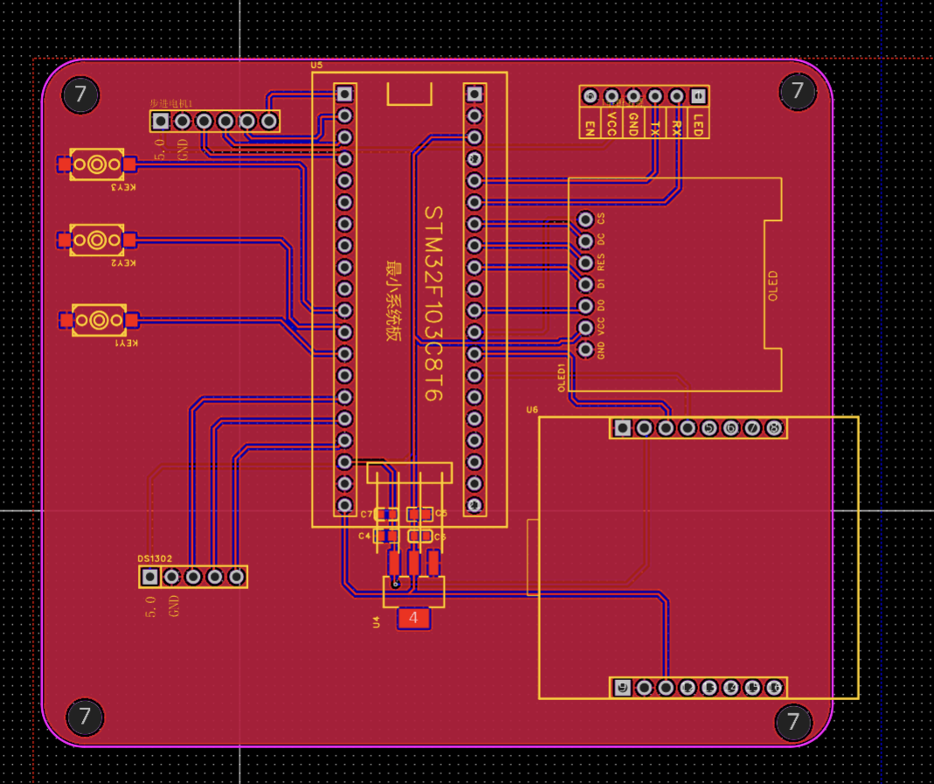This screenshot has width=934, height=784.
Task: Select the bottom-right mounting hole 7
Action: 793,723
